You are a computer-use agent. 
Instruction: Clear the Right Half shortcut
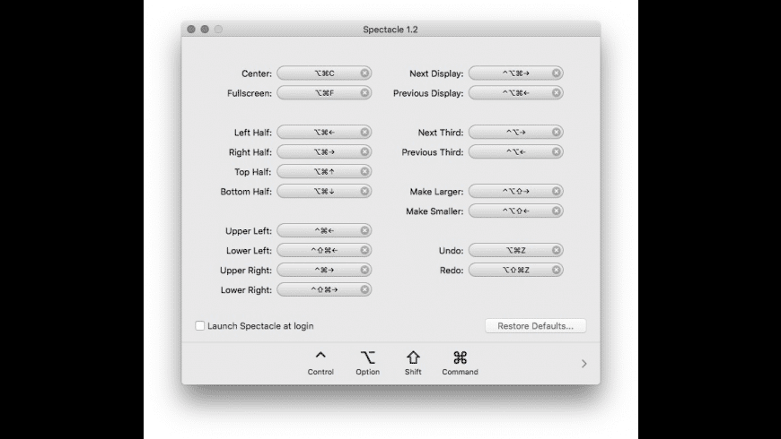point(364,152)
